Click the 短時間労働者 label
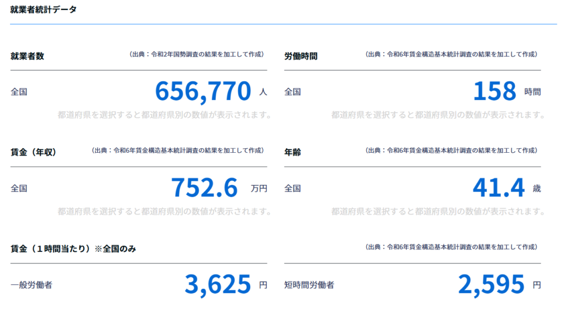This screenshot has height=311, width=568. 309,285
